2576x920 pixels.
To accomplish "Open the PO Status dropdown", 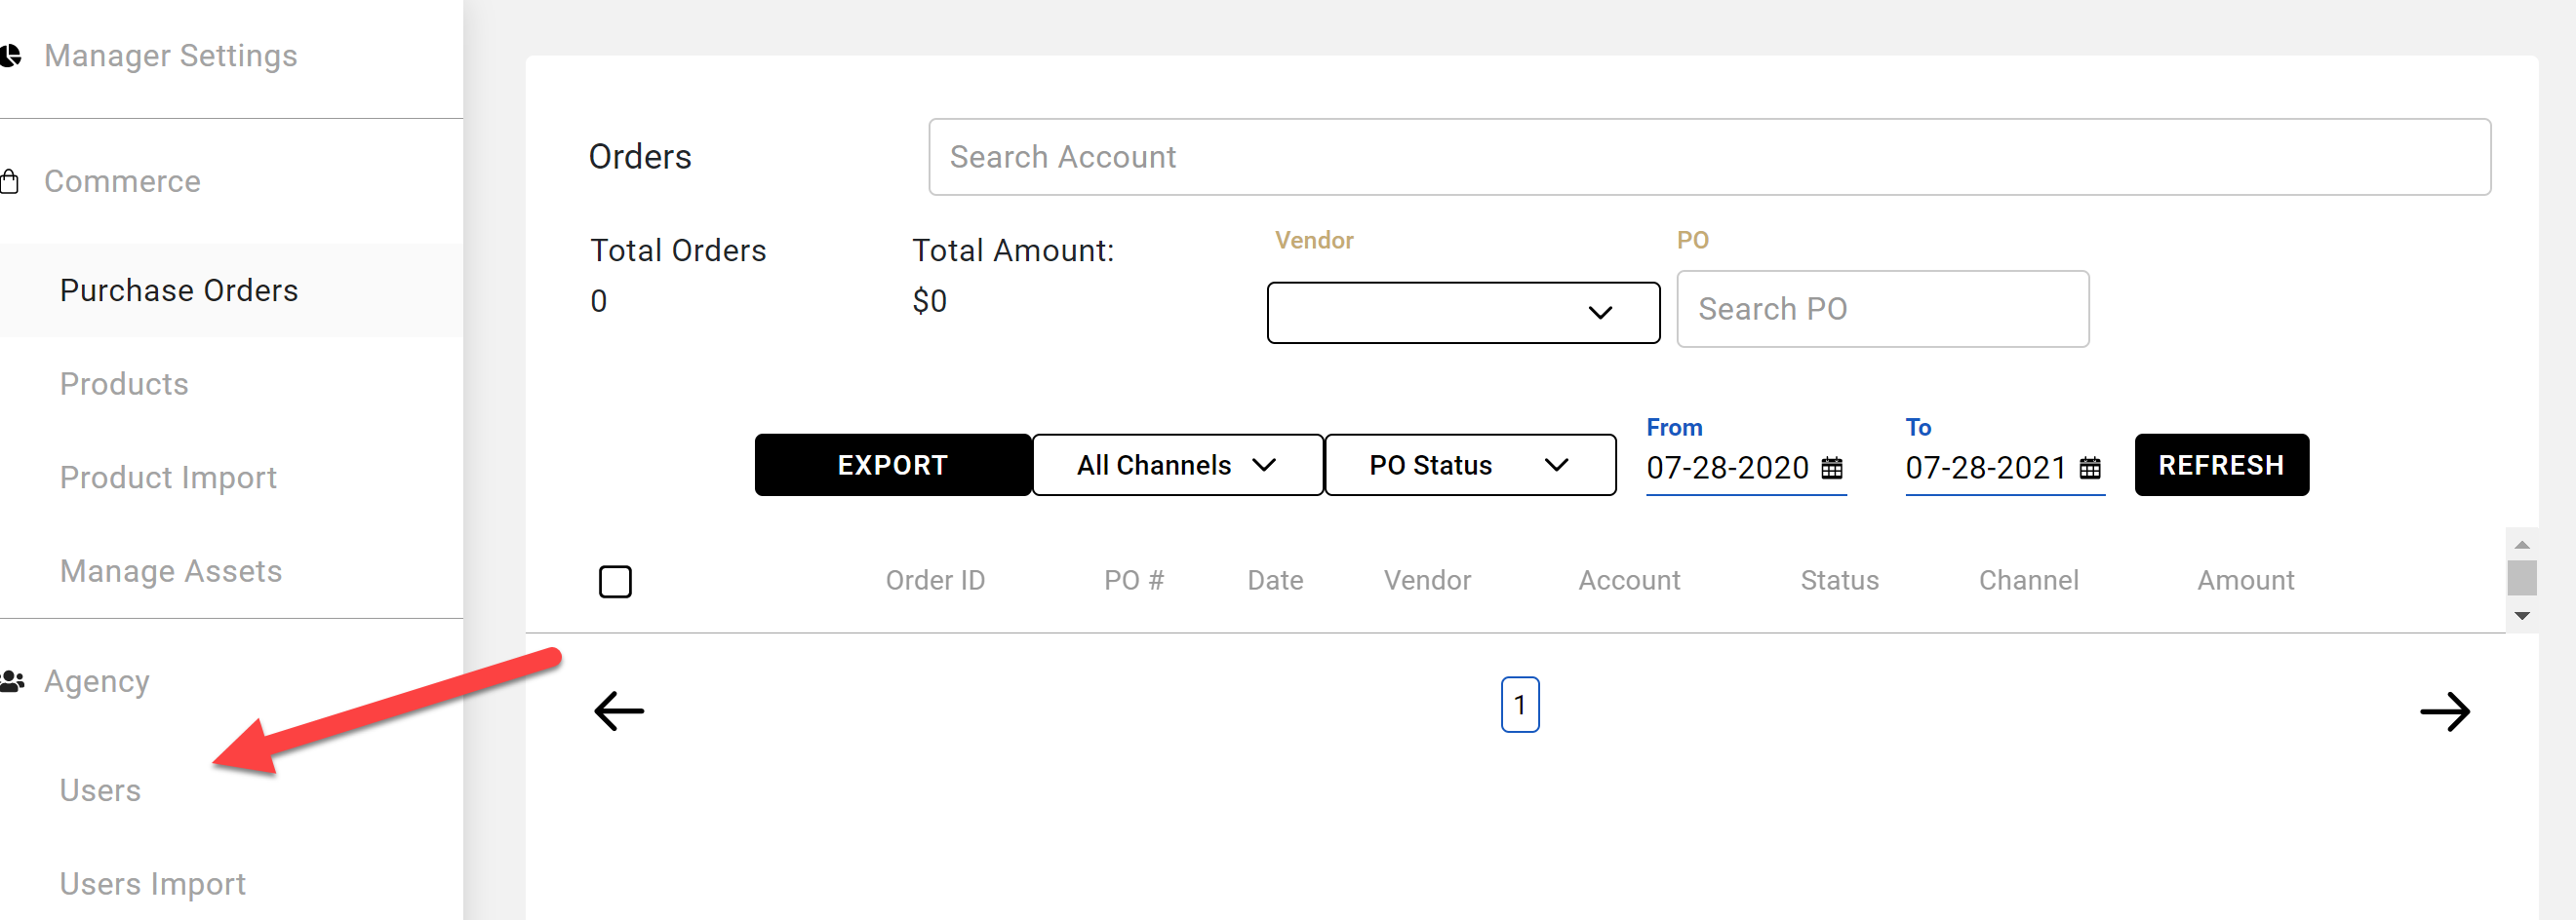I will [x=1469, y=465].
